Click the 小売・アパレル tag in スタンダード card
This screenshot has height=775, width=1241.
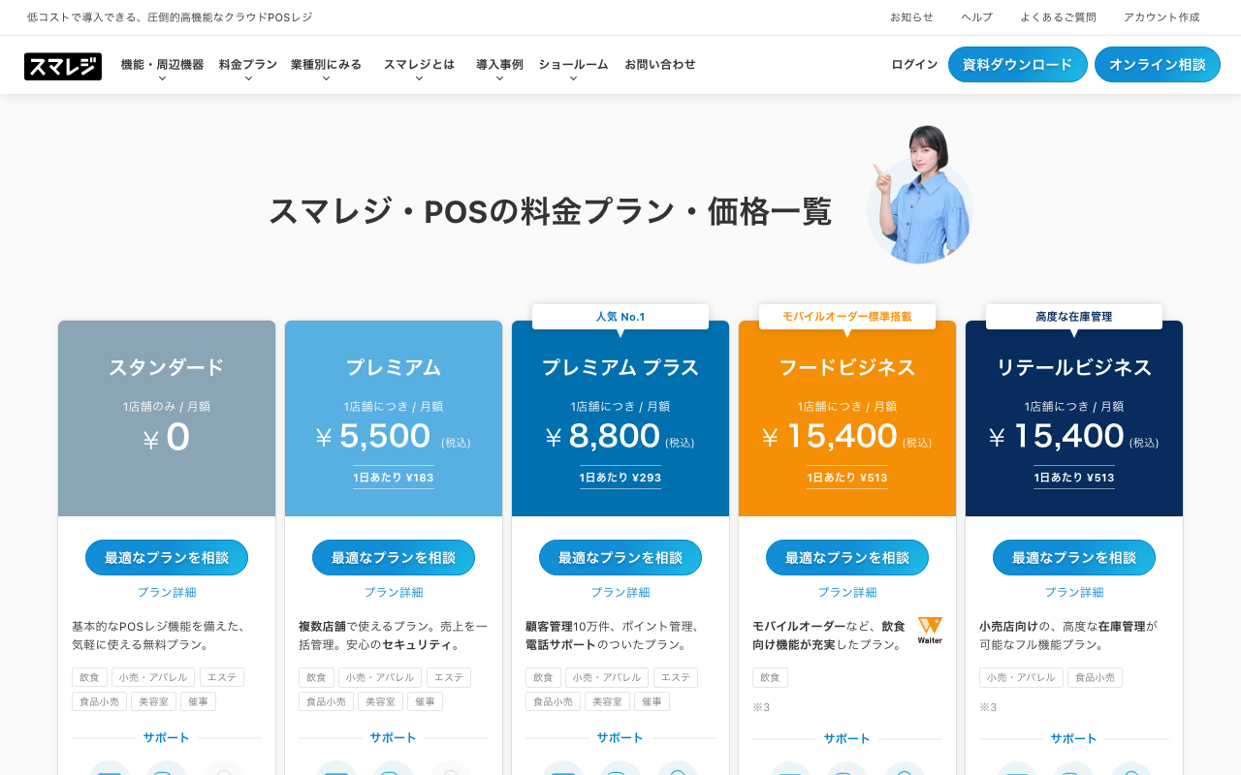click(153, 678)
